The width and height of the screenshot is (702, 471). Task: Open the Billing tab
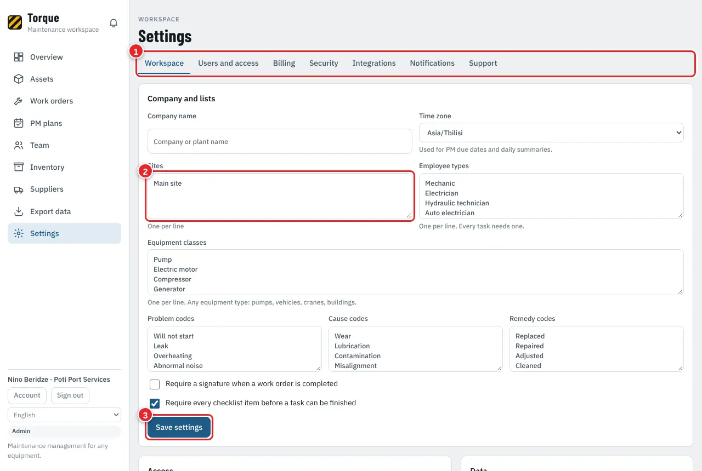(x=284, y=63)
